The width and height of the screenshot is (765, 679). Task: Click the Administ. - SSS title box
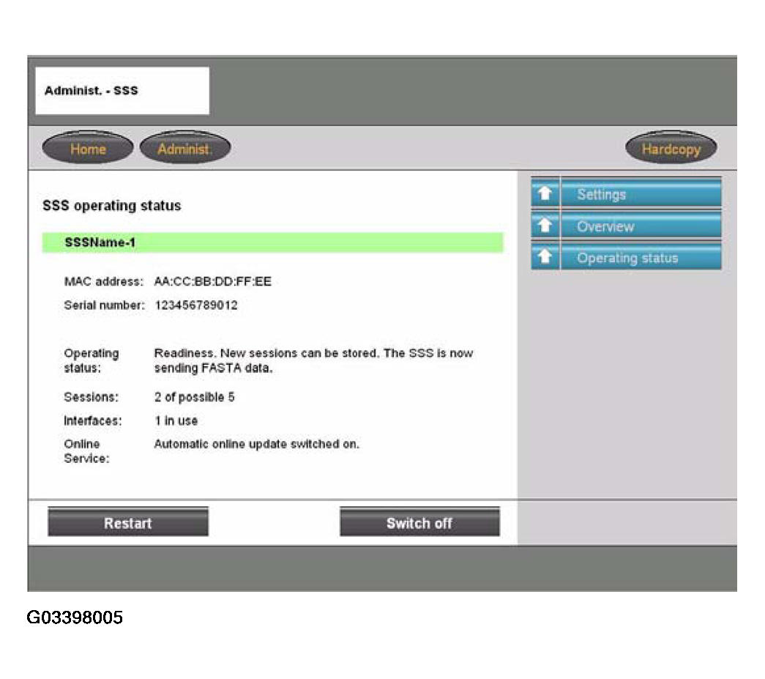tap(122, 91)
